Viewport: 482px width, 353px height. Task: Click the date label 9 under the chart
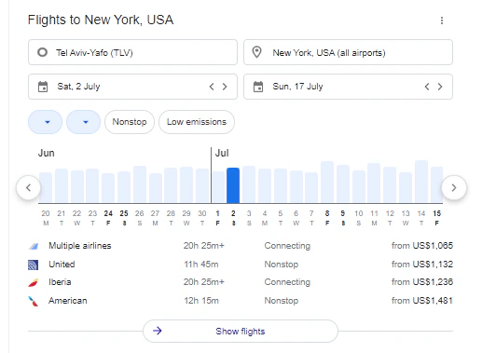(x=343, y=213)
